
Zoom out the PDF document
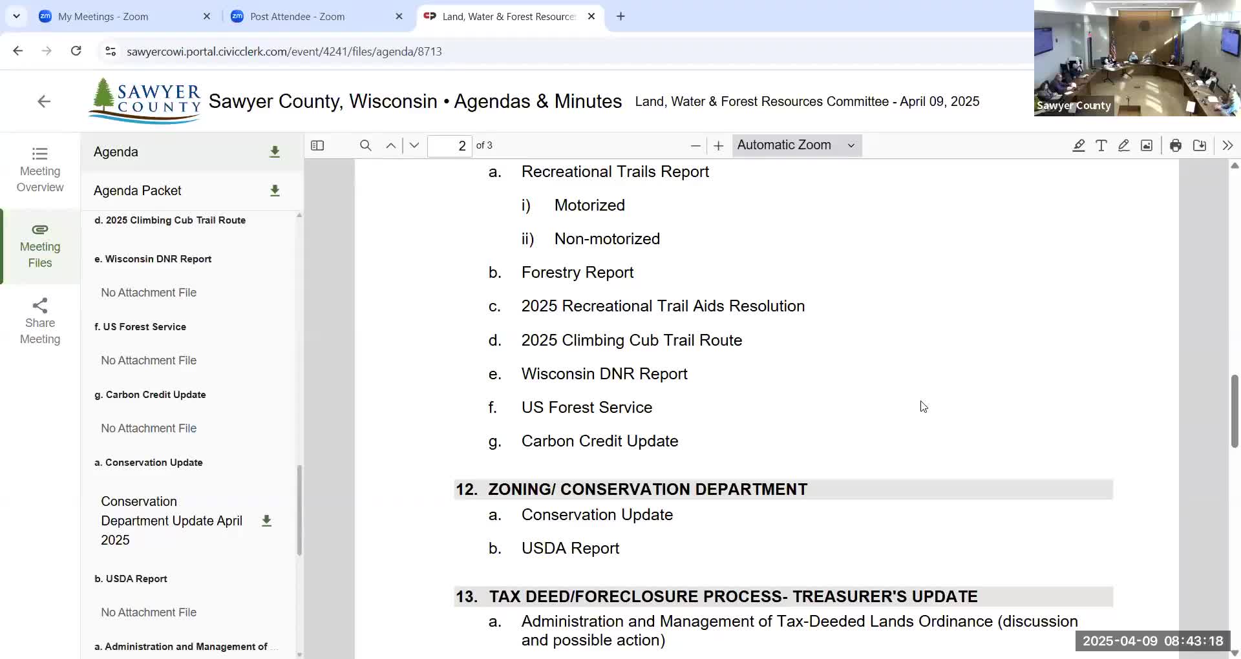(x=695, y=145)
